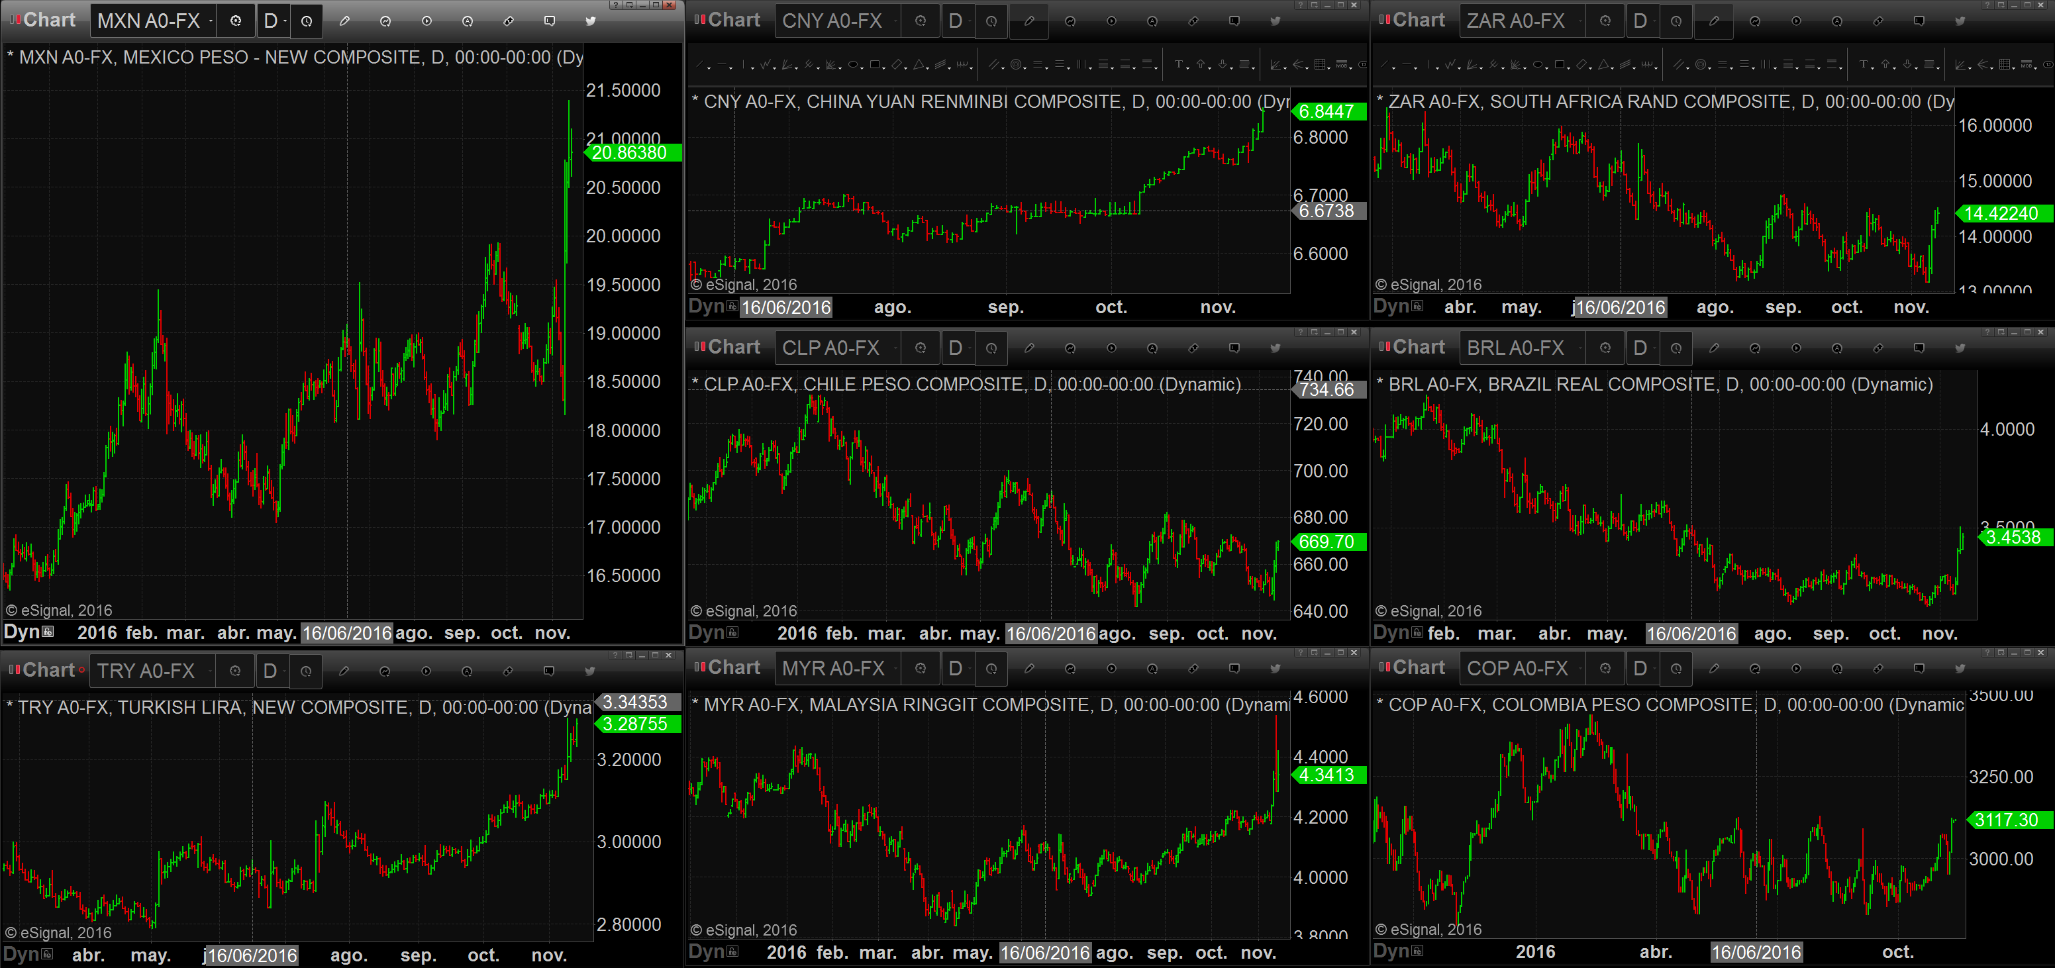Click the 14.42240 price label in ZAR chart
The width and height of the screenshot is (2055, 968).
coord(2005,214)
